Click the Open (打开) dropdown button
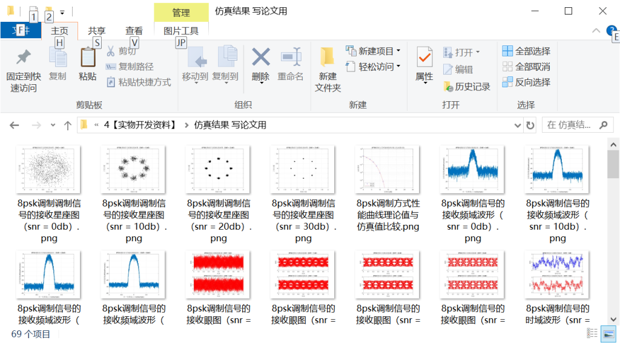The height and width of the screenshot is (343, 620). (x=461, y=52)
